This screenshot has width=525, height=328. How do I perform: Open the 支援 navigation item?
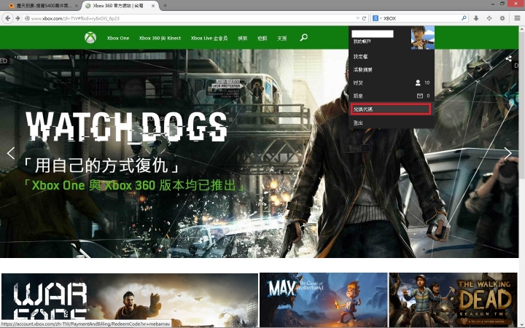(282, 38)
